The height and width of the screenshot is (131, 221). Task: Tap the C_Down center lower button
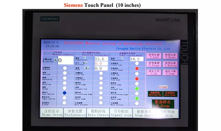(x=170, y=73)
